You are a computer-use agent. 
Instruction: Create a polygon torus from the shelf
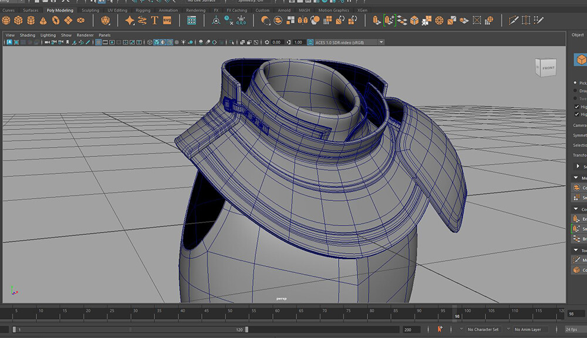(56, 20)
